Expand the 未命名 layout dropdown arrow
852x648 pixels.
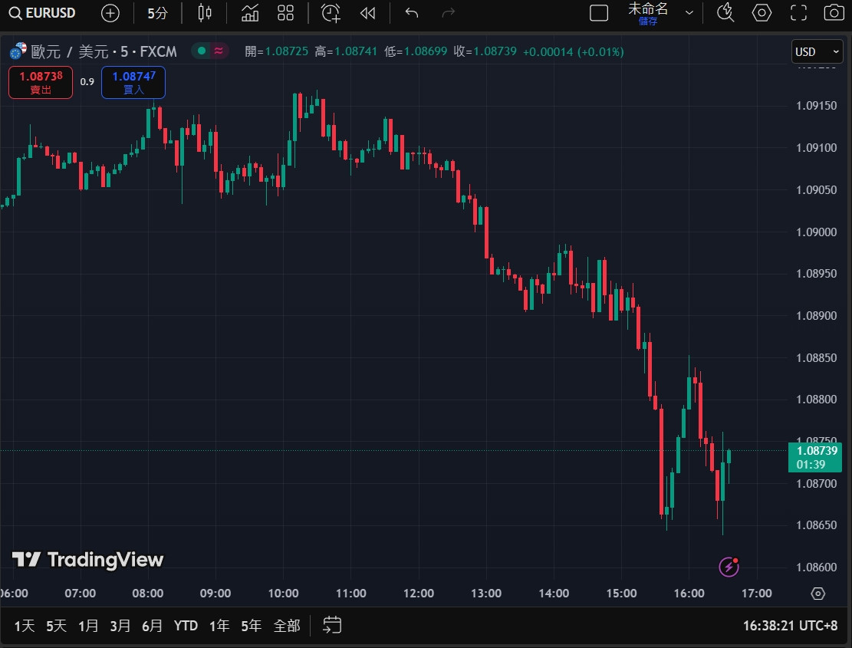coord(689,13)
